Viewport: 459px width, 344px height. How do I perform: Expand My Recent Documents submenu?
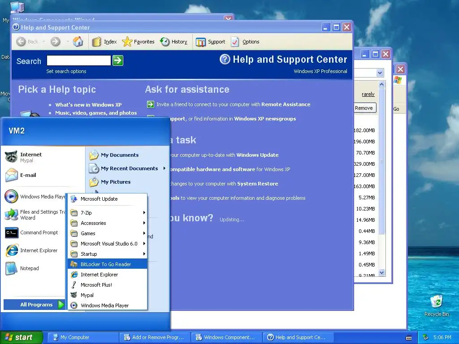pyautogui.click(x=128, y=168)
